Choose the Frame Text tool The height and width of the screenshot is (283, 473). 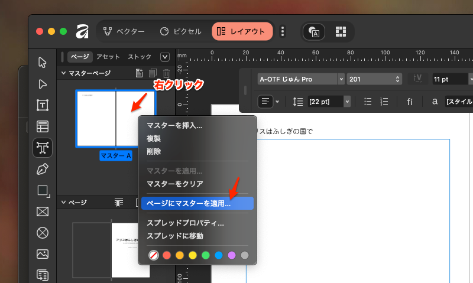pos(43,105)
